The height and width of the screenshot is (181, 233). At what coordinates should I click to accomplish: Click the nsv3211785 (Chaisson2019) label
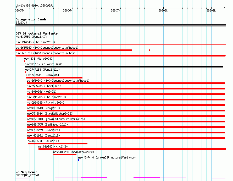point(46,97)
